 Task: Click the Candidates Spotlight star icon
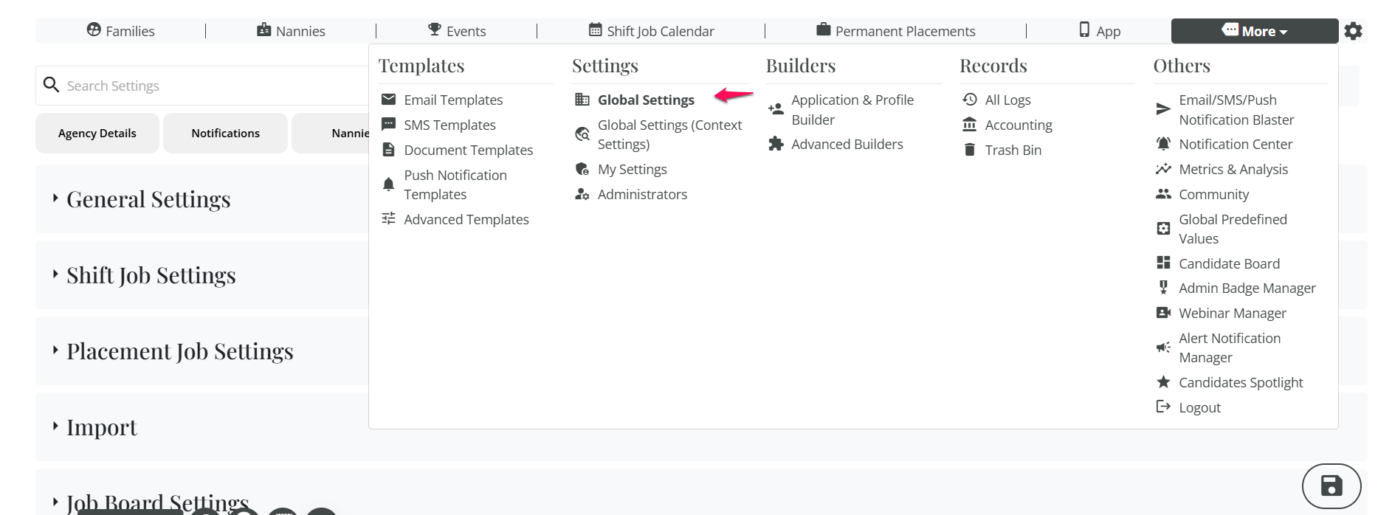[x=1163, y=382]
